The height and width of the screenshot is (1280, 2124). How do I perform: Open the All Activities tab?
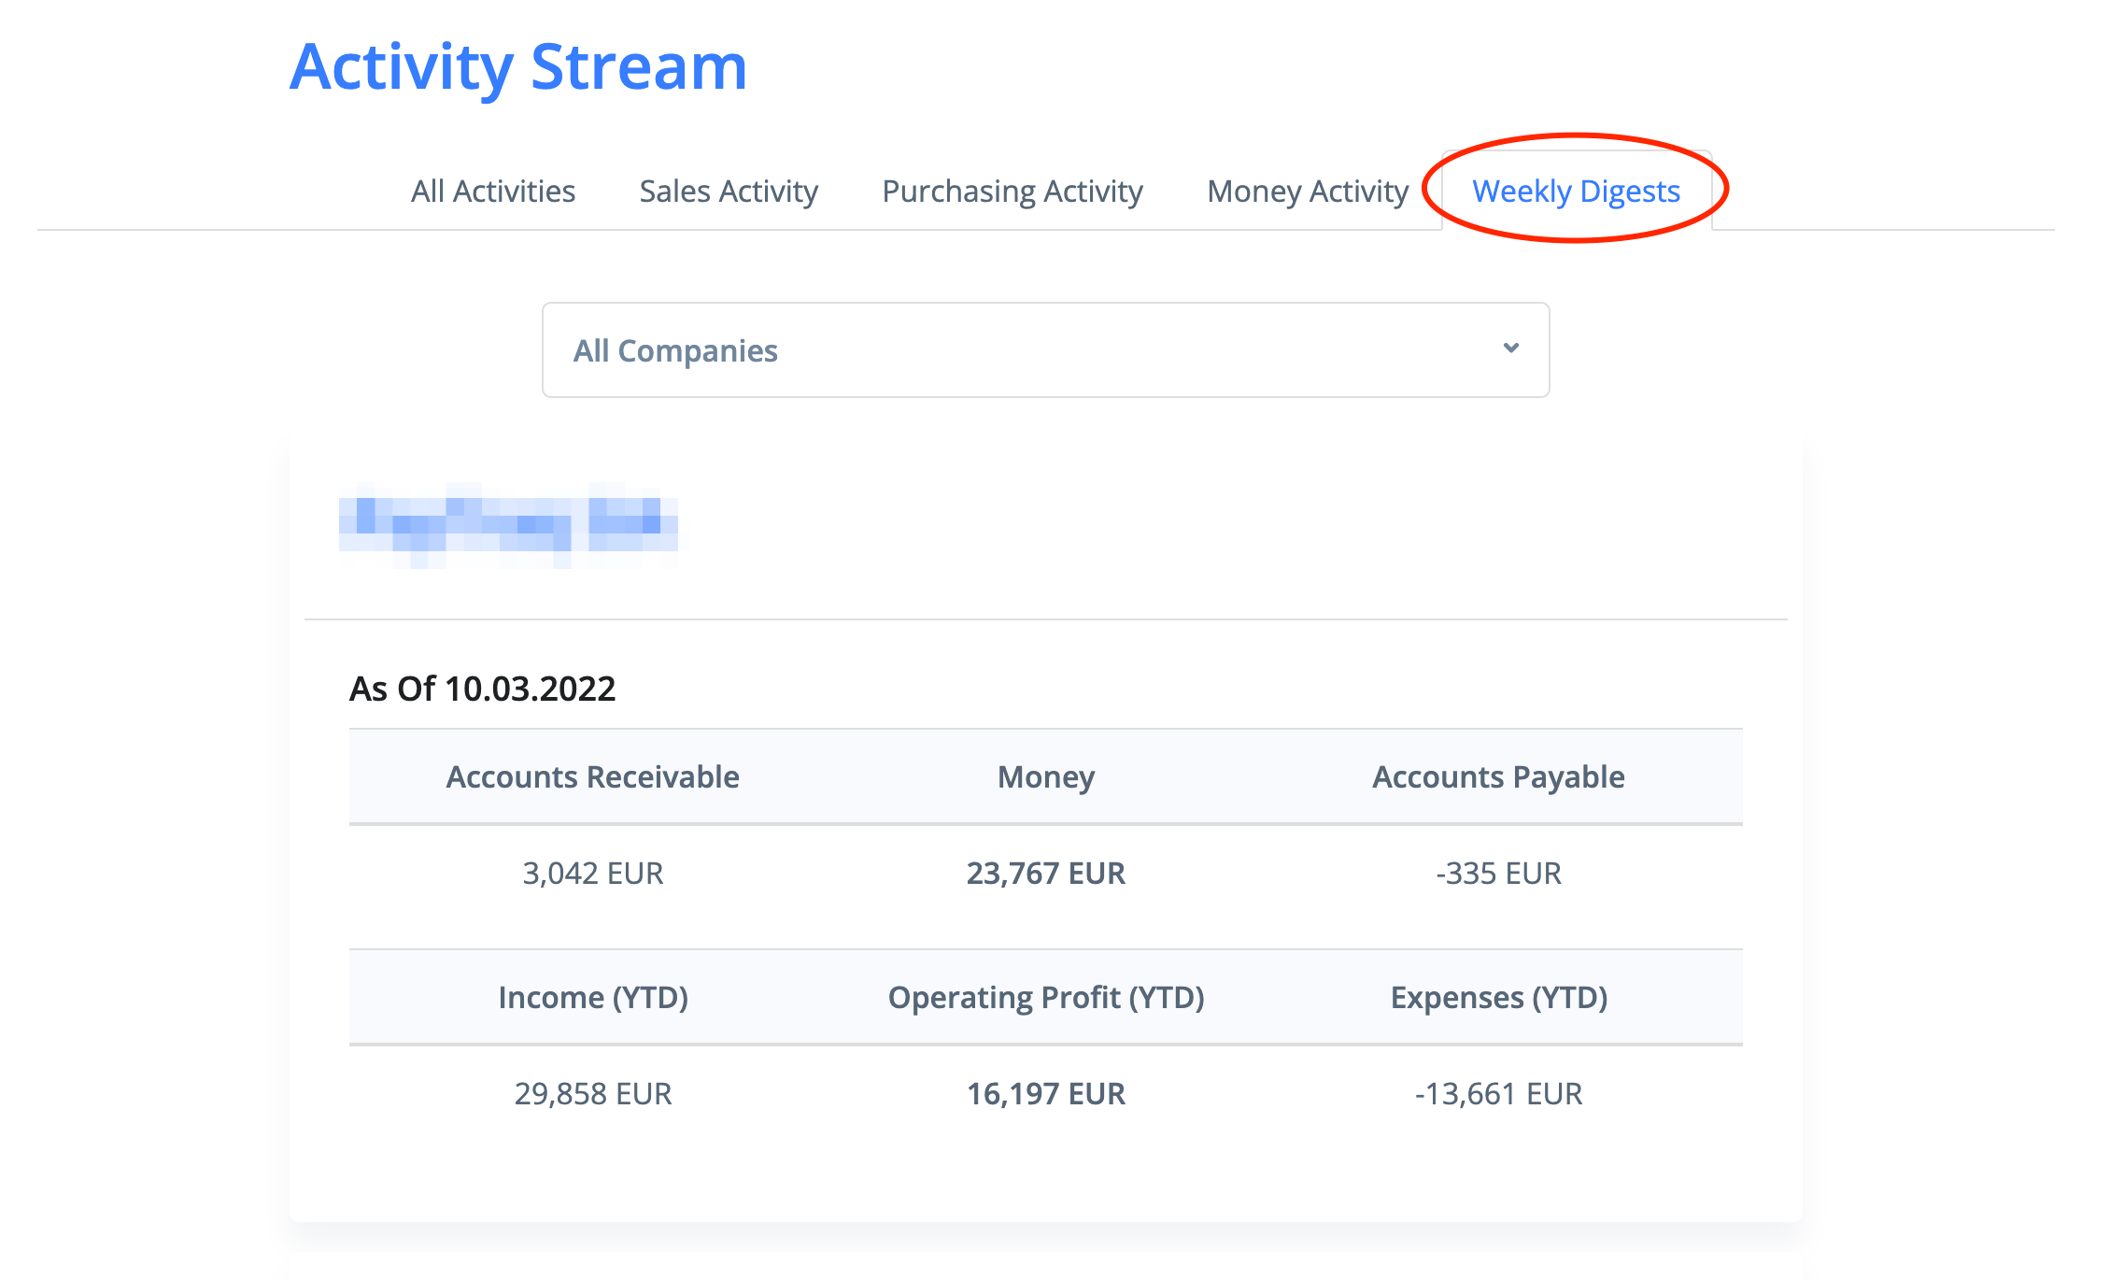(493, 191)
